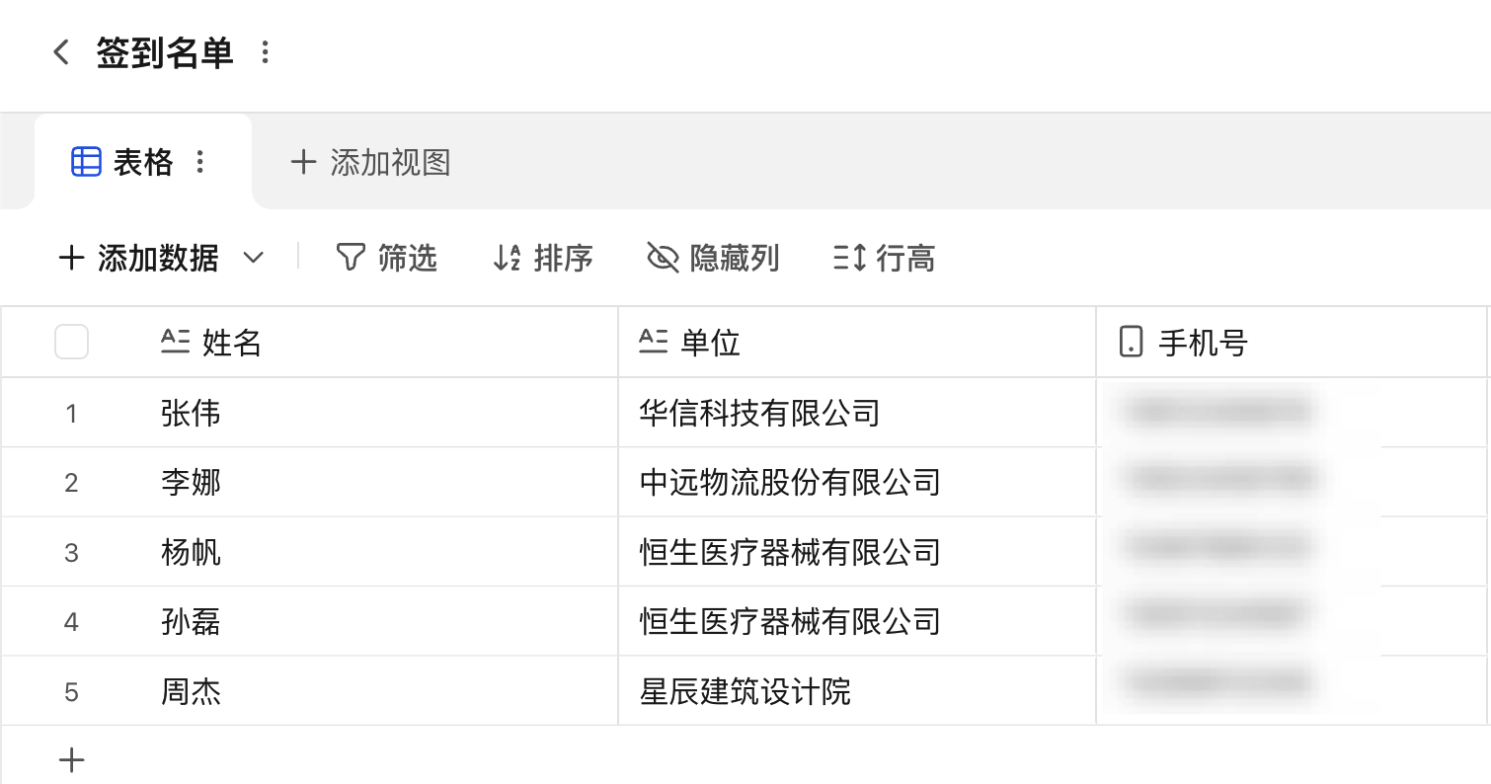Click the 李娜 name cell
The width and height of the screenshot is (1491, 784).
pos(380,482)
